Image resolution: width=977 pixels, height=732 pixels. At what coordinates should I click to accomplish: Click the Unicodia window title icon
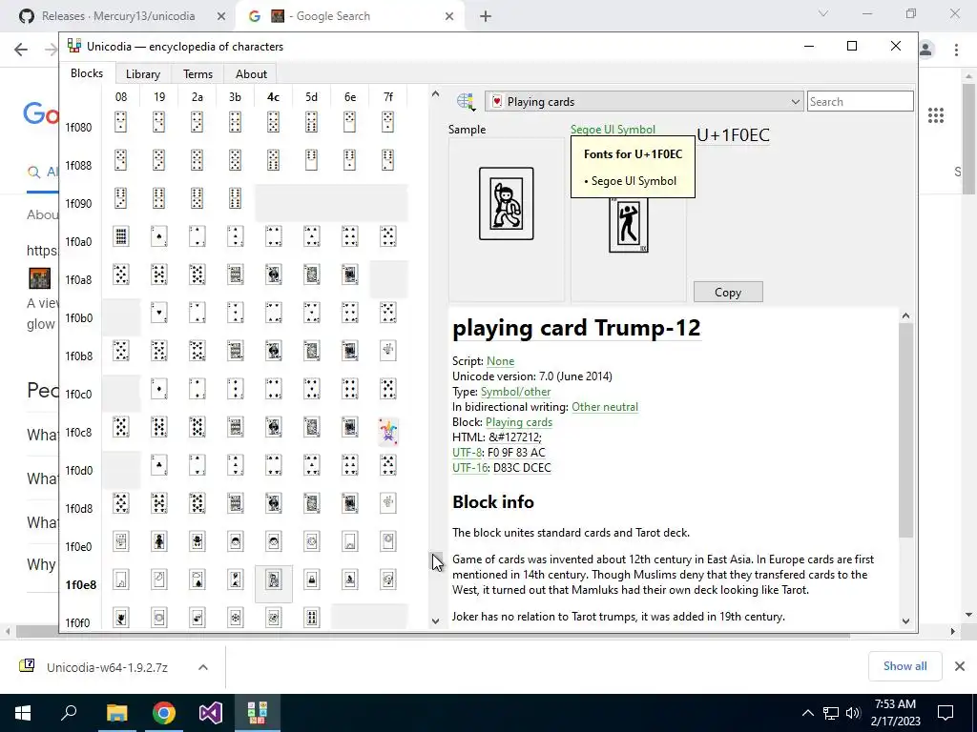74,46
